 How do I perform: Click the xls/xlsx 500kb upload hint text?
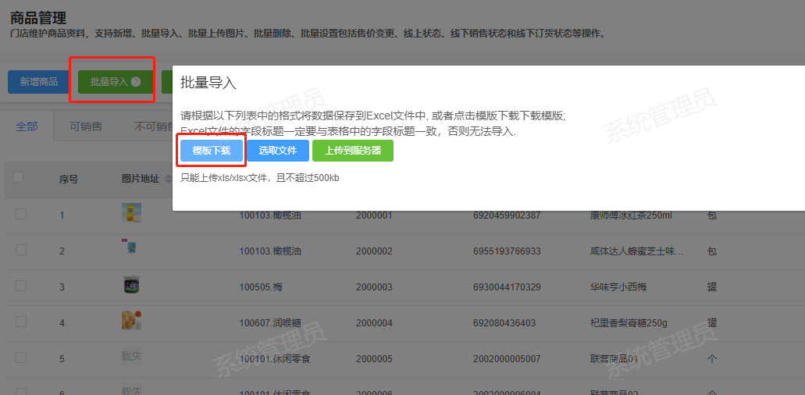click(x=260, y=178)
